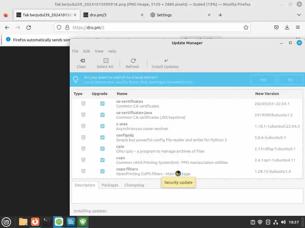Image resolution: width=305 pixels, height=228 pixels.
Task: Click the network icon in system tray
Action: tap(276, 222)
